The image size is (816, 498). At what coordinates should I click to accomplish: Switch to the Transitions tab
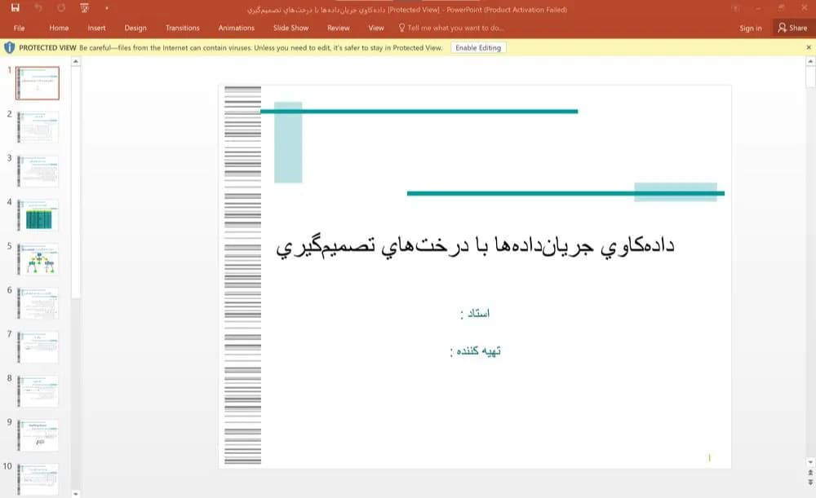(x=182, y=28)
